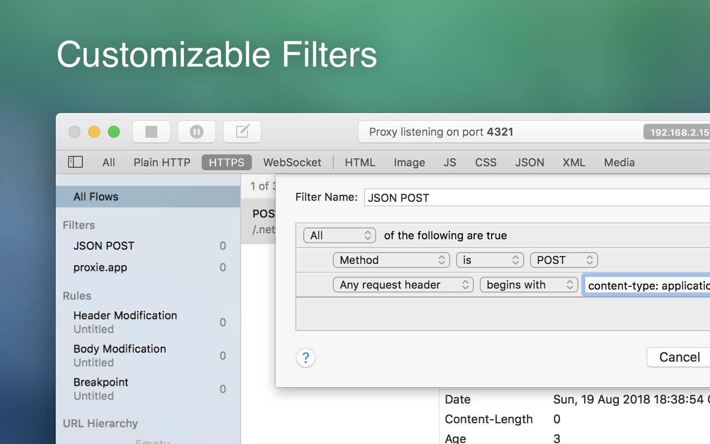Toggle the sidebar panel icon
This screenshot has height=444, width=710.
[75, 162]
